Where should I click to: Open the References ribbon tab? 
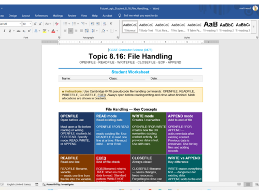[x=41, y=16]
